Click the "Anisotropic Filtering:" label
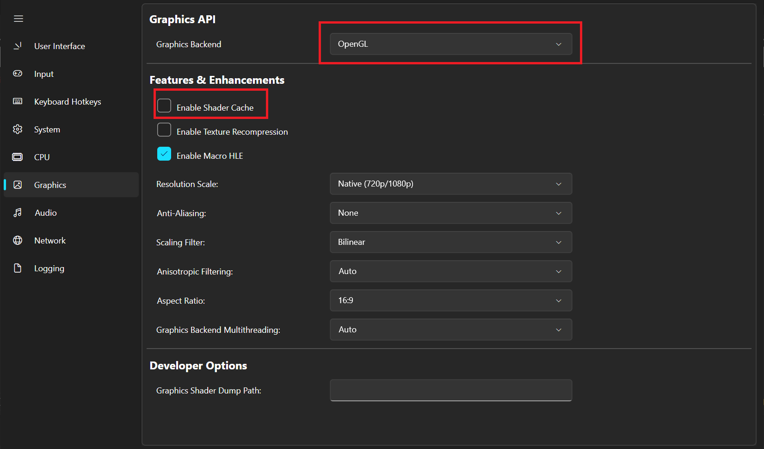Viewport: 764px width, 449px height. click(x=195, y=272)
